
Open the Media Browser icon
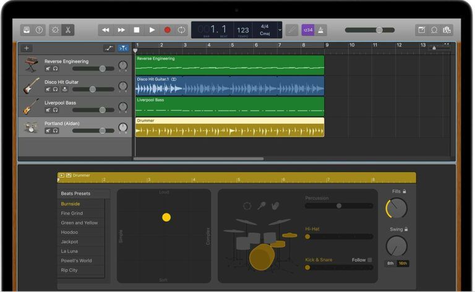(x=447, y=30)
